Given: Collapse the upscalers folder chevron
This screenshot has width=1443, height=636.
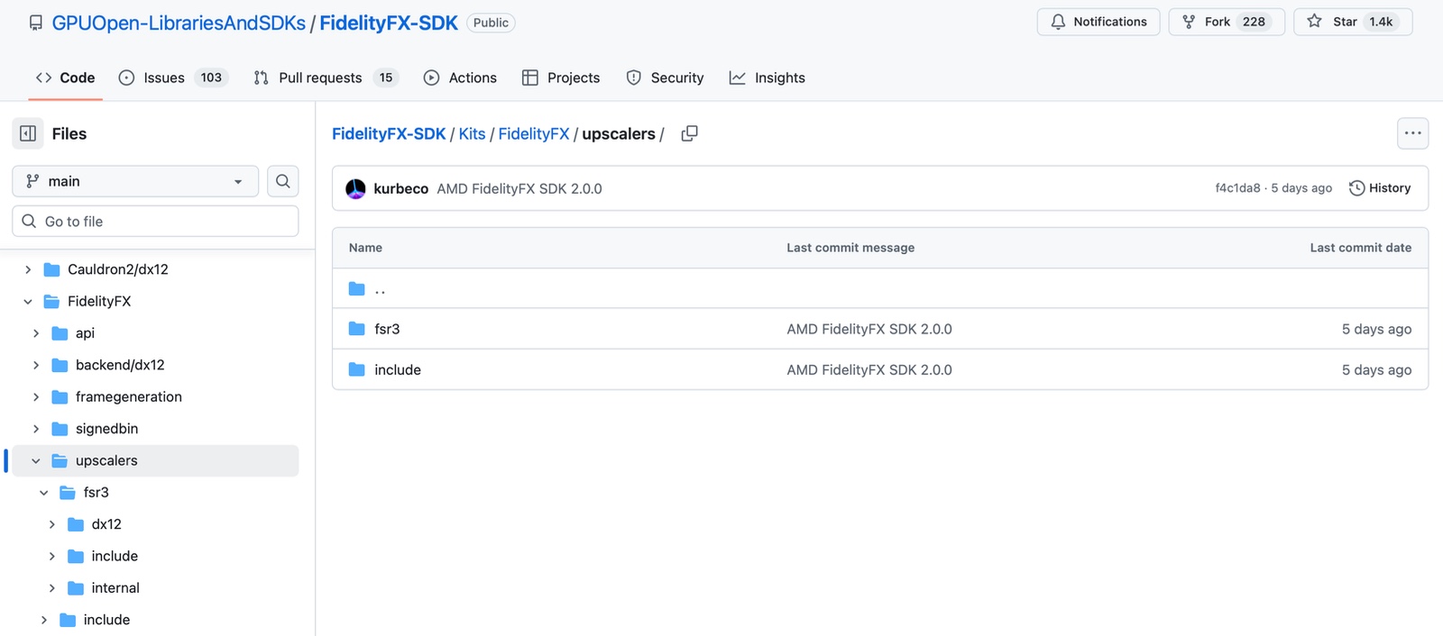Looking at the screenshot, I should (x=36, y=460).
